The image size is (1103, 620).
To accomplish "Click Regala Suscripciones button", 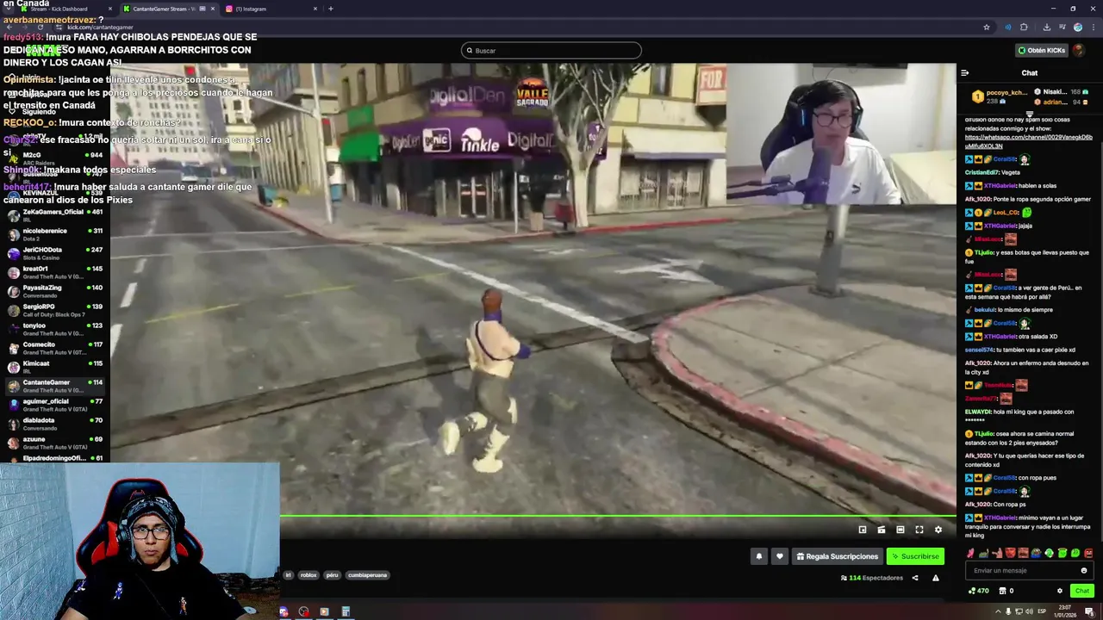I will pos(837,556).
